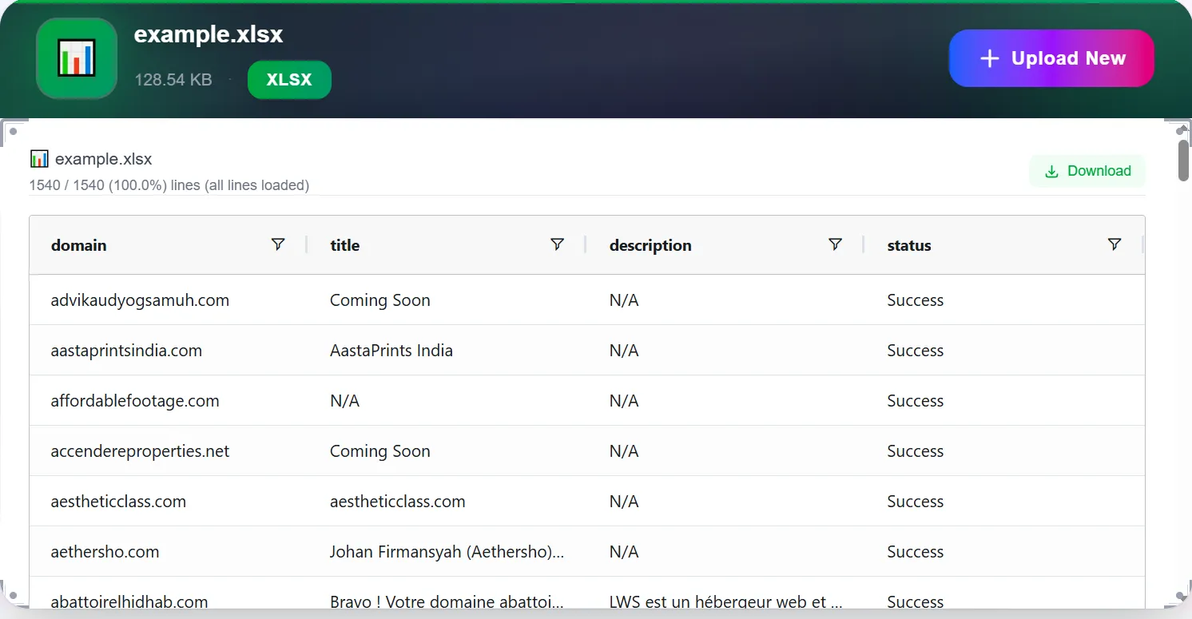1192x619 pixels.
Task: Click the domain column header
Action: 79,245
